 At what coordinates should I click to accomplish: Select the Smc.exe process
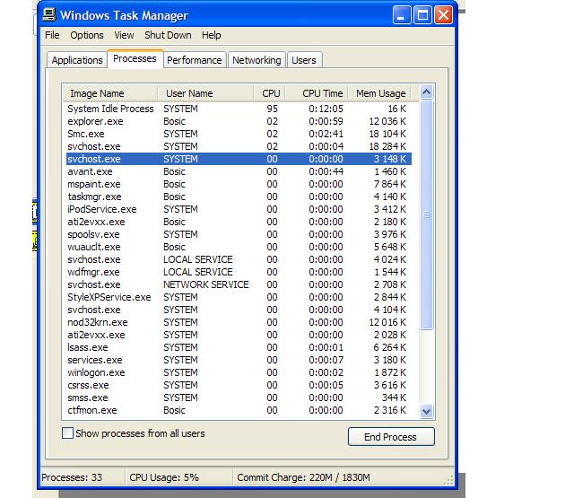point(239,134)
